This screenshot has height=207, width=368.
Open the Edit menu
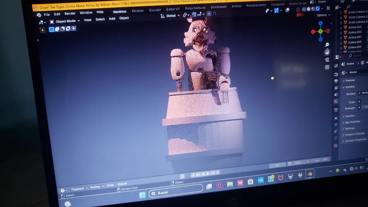pyautogui.click(x=57, y=14)
